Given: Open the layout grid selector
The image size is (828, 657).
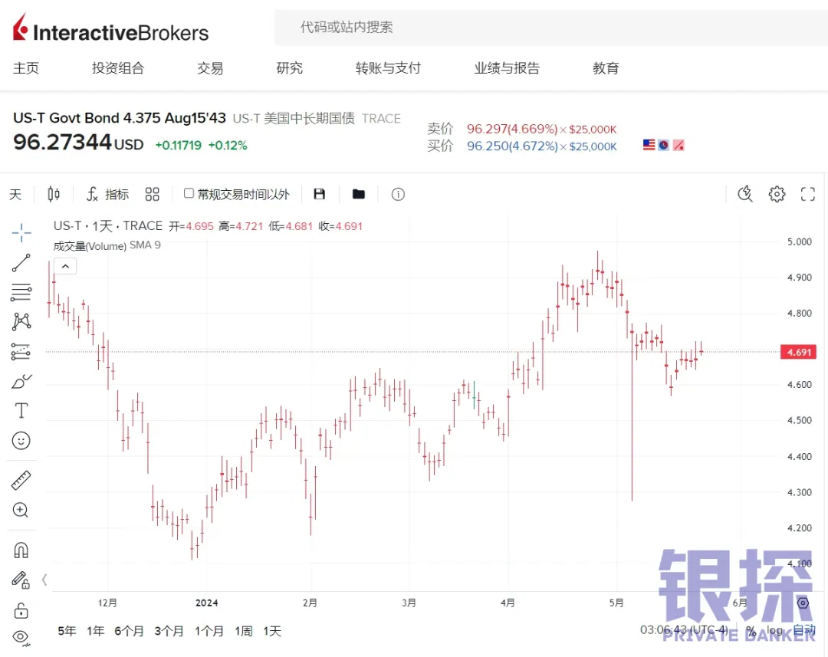Looking at the screenshot, I should [152, 195].
